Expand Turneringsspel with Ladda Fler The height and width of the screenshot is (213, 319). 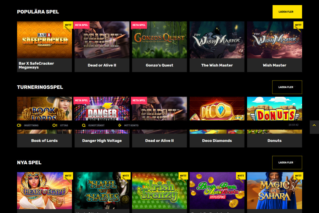pos(287,87)
